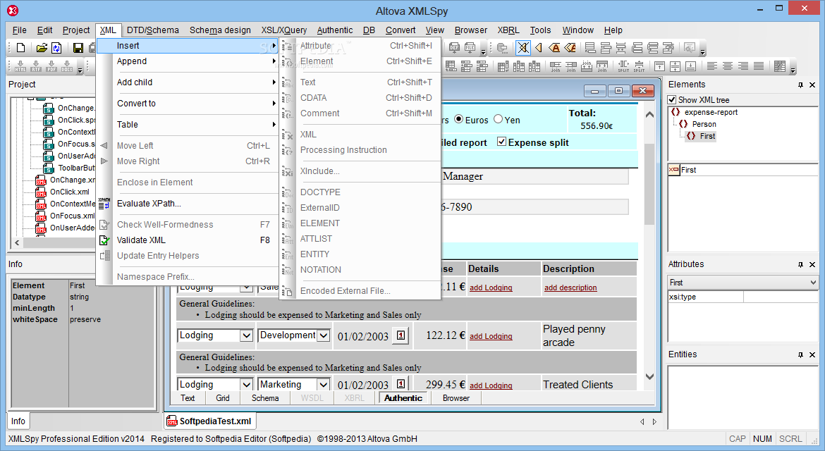Select OnClick.xml in the Project tree
The height and width of the screenshot is (451, 825).
click(x=69, y=192)
